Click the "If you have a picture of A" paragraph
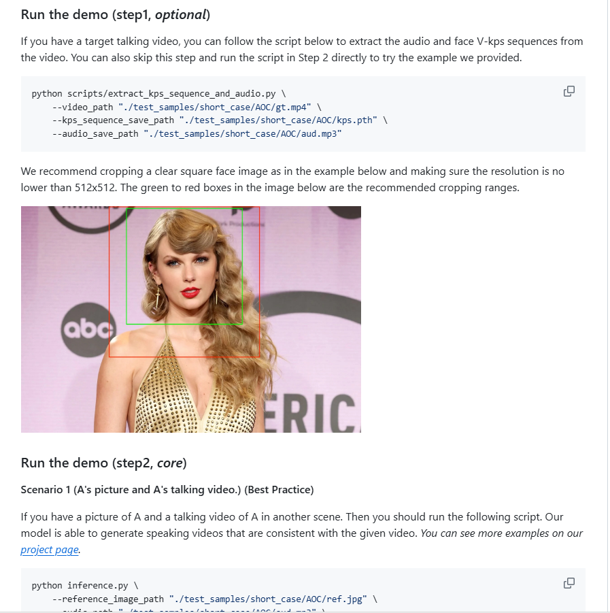Screen dimensions: 610x613 pos(302,525)
